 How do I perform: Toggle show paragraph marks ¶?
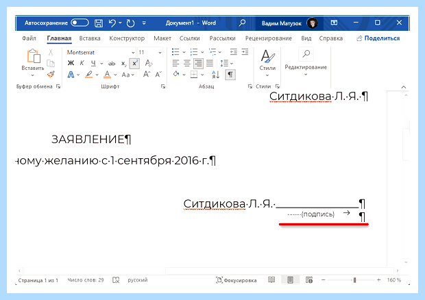tap(230, 75)
